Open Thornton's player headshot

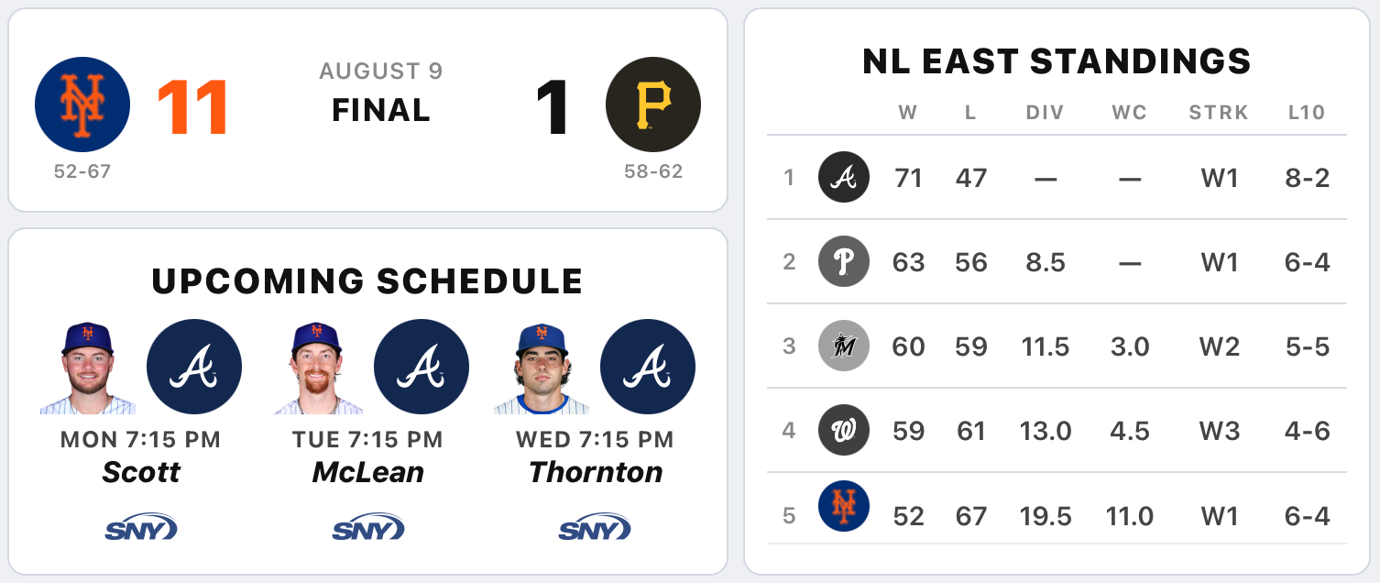click(x=542, y=368)
